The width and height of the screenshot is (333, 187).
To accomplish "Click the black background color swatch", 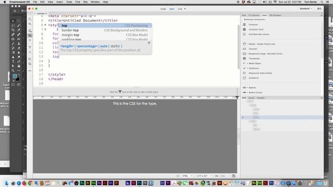I will pos(18,79).
